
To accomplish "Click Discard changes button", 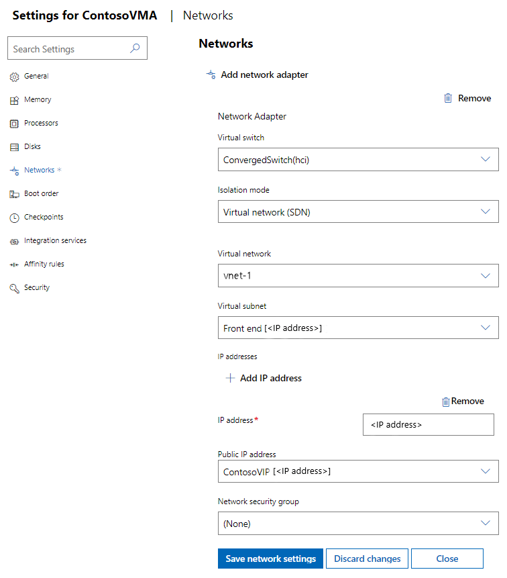I will 368,559.
